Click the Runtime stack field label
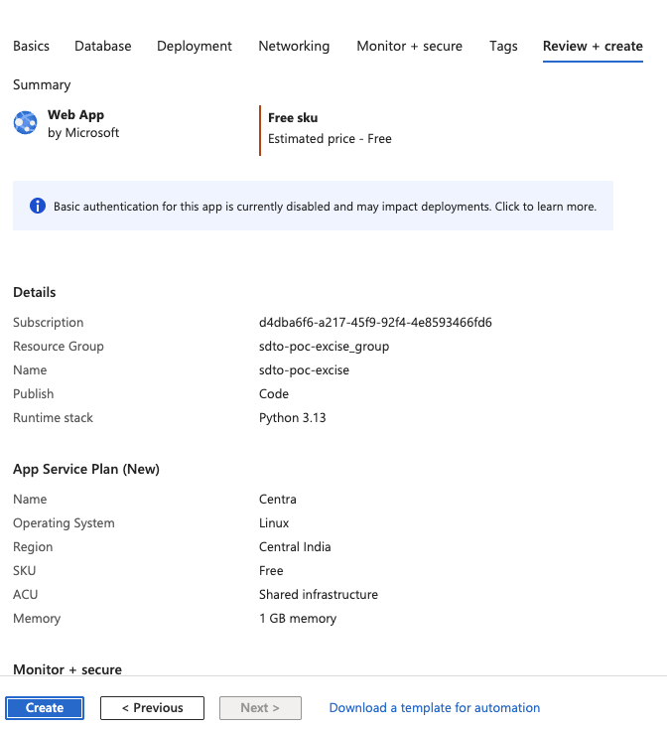Image resolution: width=667 pixels, height=729 pixels. click(x=53, y=417)
